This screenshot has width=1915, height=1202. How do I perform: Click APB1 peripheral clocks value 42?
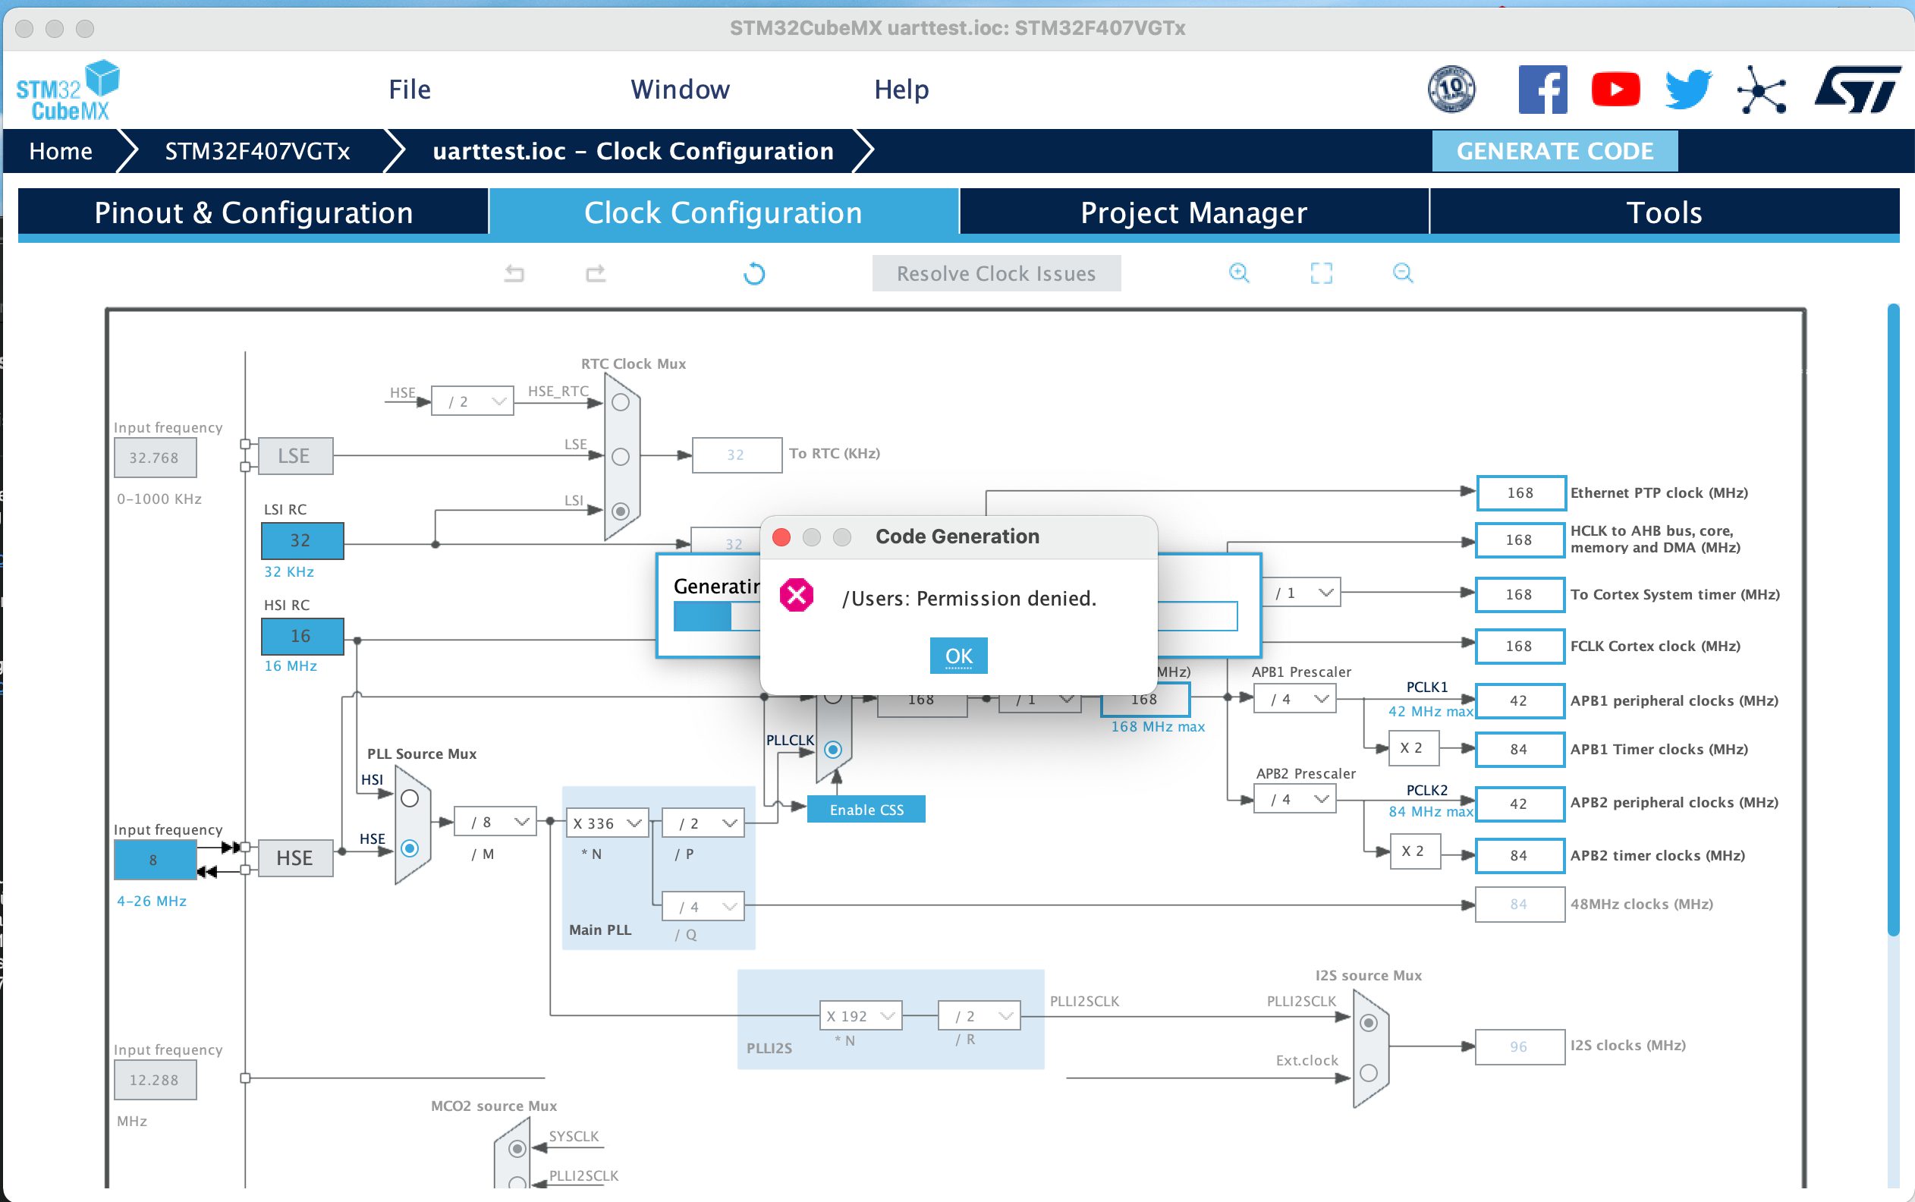1519,700
